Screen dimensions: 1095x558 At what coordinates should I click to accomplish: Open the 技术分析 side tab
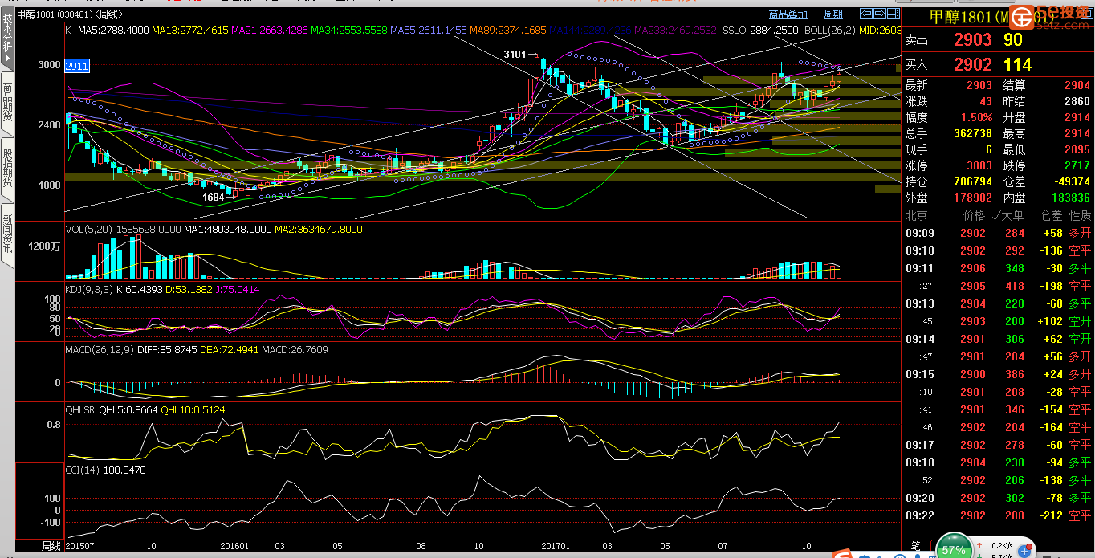coord(7,39)
